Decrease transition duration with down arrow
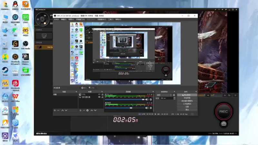The height and width of the screenshot is (145, 258). click(x=174, y=99)
